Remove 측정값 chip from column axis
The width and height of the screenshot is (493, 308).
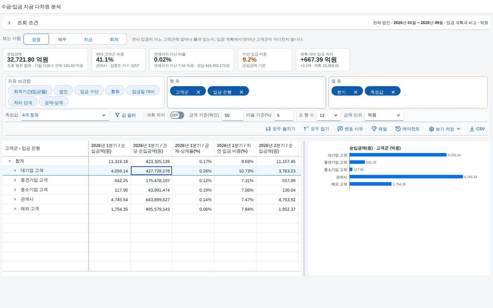[x=393, y=92]
